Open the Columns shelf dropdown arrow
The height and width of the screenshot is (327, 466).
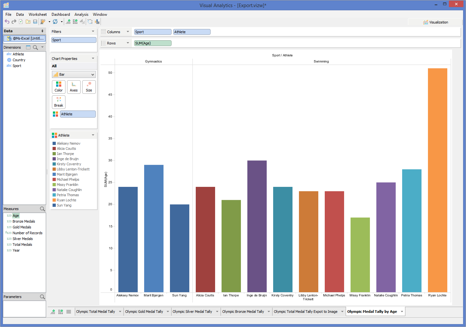[x=128, y=32]
